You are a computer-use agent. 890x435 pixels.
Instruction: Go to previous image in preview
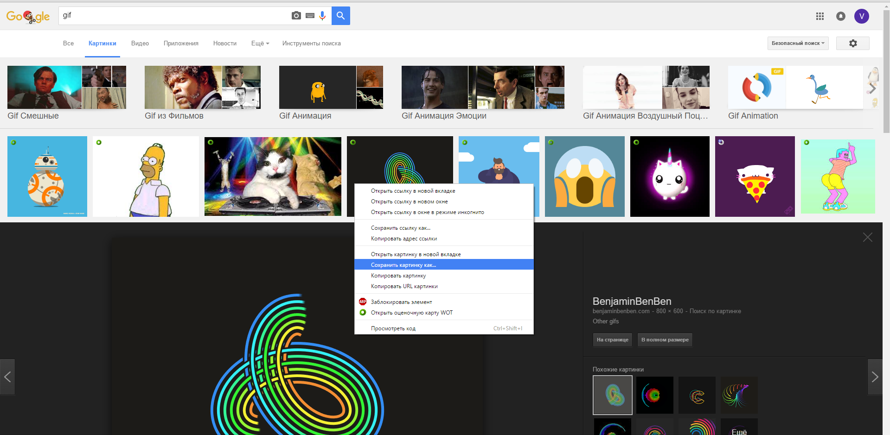[x=7, y=377]
